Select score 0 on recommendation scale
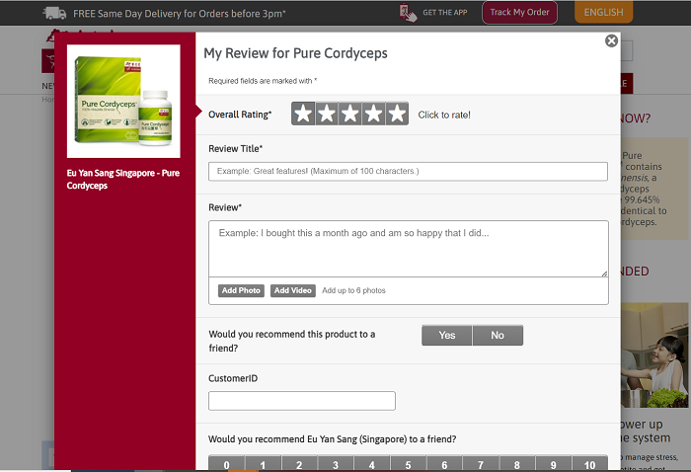The height and width of the screenshot is (472, 691). pos(226,464)
